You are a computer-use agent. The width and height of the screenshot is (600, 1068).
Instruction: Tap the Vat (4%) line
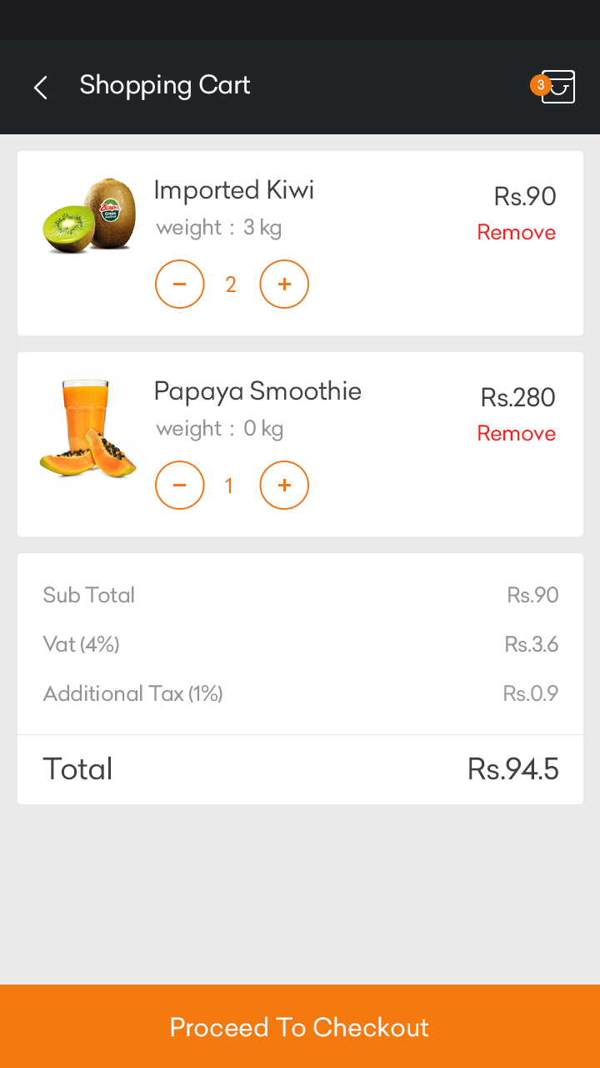300,644
